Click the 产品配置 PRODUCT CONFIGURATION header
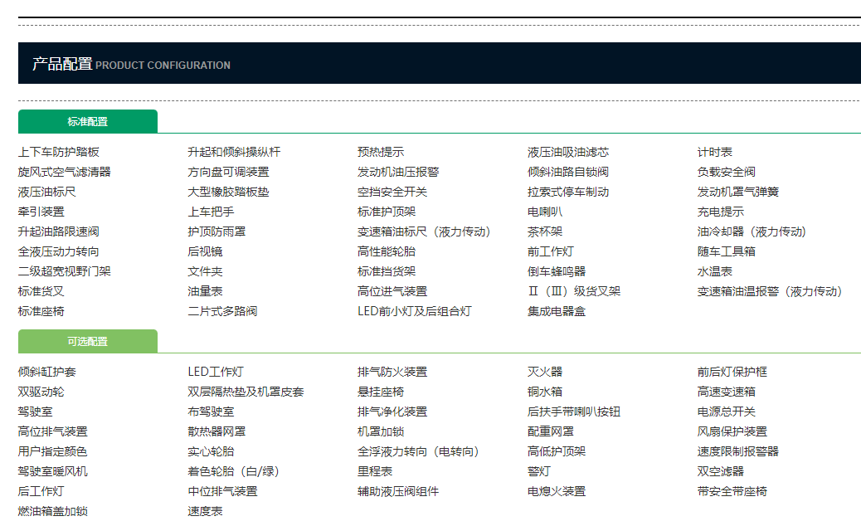The image size is (861, 526). click(x=131, y=64)
